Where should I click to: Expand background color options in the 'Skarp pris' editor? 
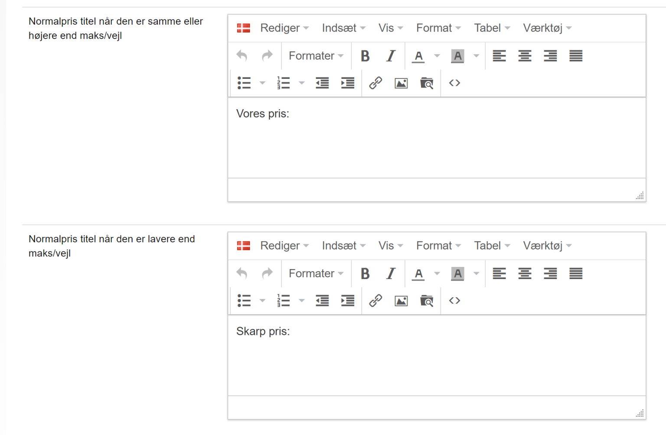tap(476, 273)
